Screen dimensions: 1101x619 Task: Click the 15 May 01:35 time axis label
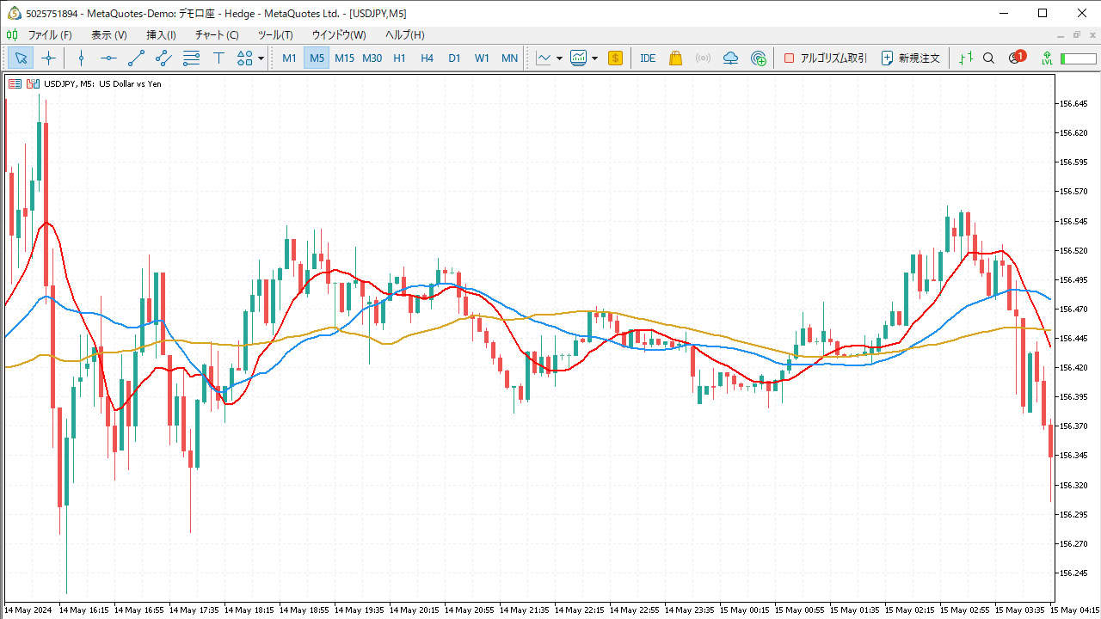857,610
